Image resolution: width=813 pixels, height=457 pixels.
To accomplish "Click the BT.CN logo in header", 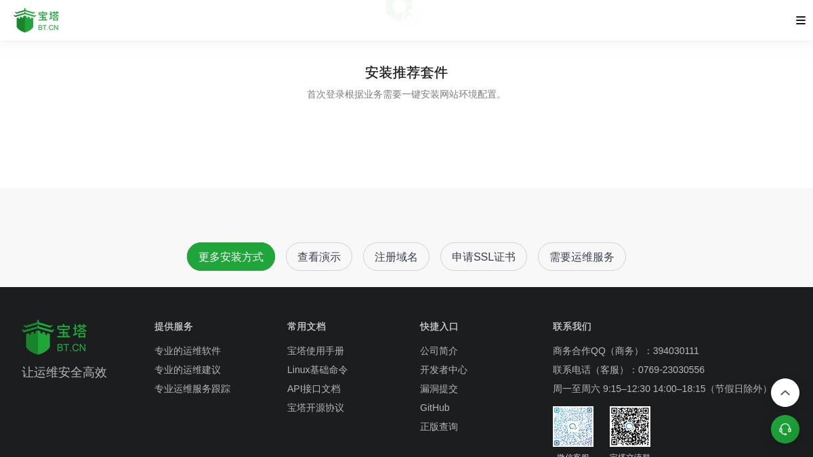I will click(x=37, y=20).
